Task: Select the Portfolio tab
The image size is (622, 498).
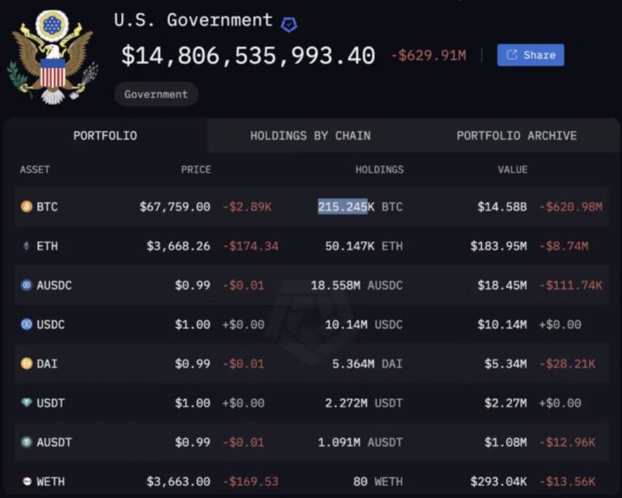Action: (105, 135)
